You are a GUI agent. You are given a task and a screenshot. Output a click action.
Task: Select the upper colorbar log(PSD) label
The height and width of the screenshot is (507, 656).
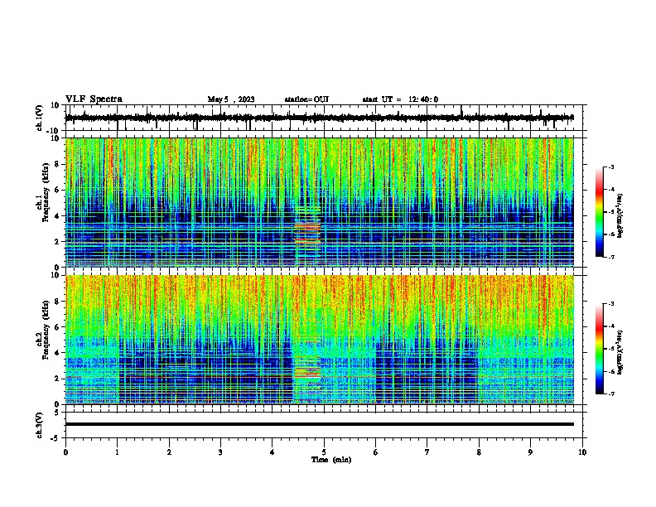click(620, 215)
